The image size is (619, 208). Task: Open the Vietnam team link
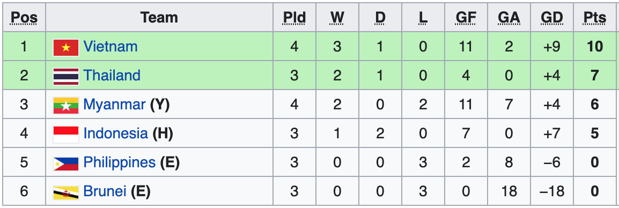(x=110, y=47)
